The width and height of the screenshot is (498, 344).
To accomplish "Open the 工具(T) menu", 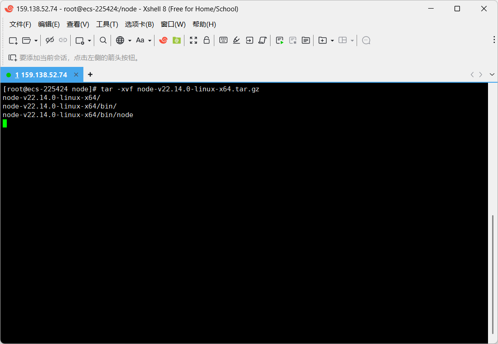I will pyautogui.click(x=107, y=24).
